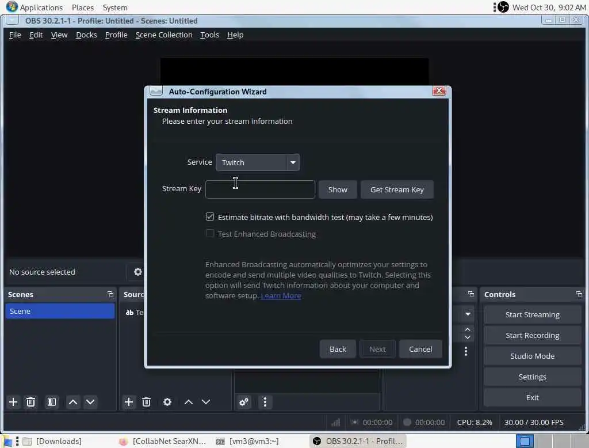The width and height of the screenshot is (589, 448).
Task: Open source properties gear in Sources dock
Action: point(167,402)
